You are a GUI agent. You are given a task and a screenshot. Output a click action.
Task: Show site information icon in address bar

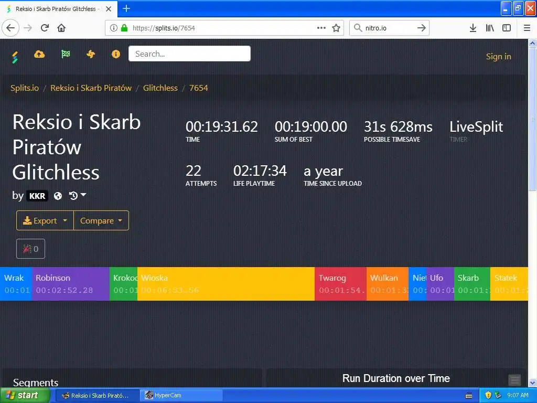pos(114,28)
